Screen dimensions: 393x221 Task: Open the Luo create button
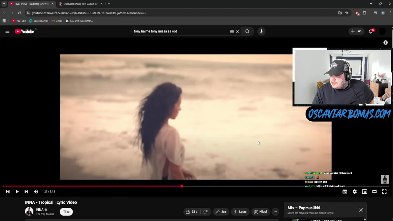(x=356, y=31)
